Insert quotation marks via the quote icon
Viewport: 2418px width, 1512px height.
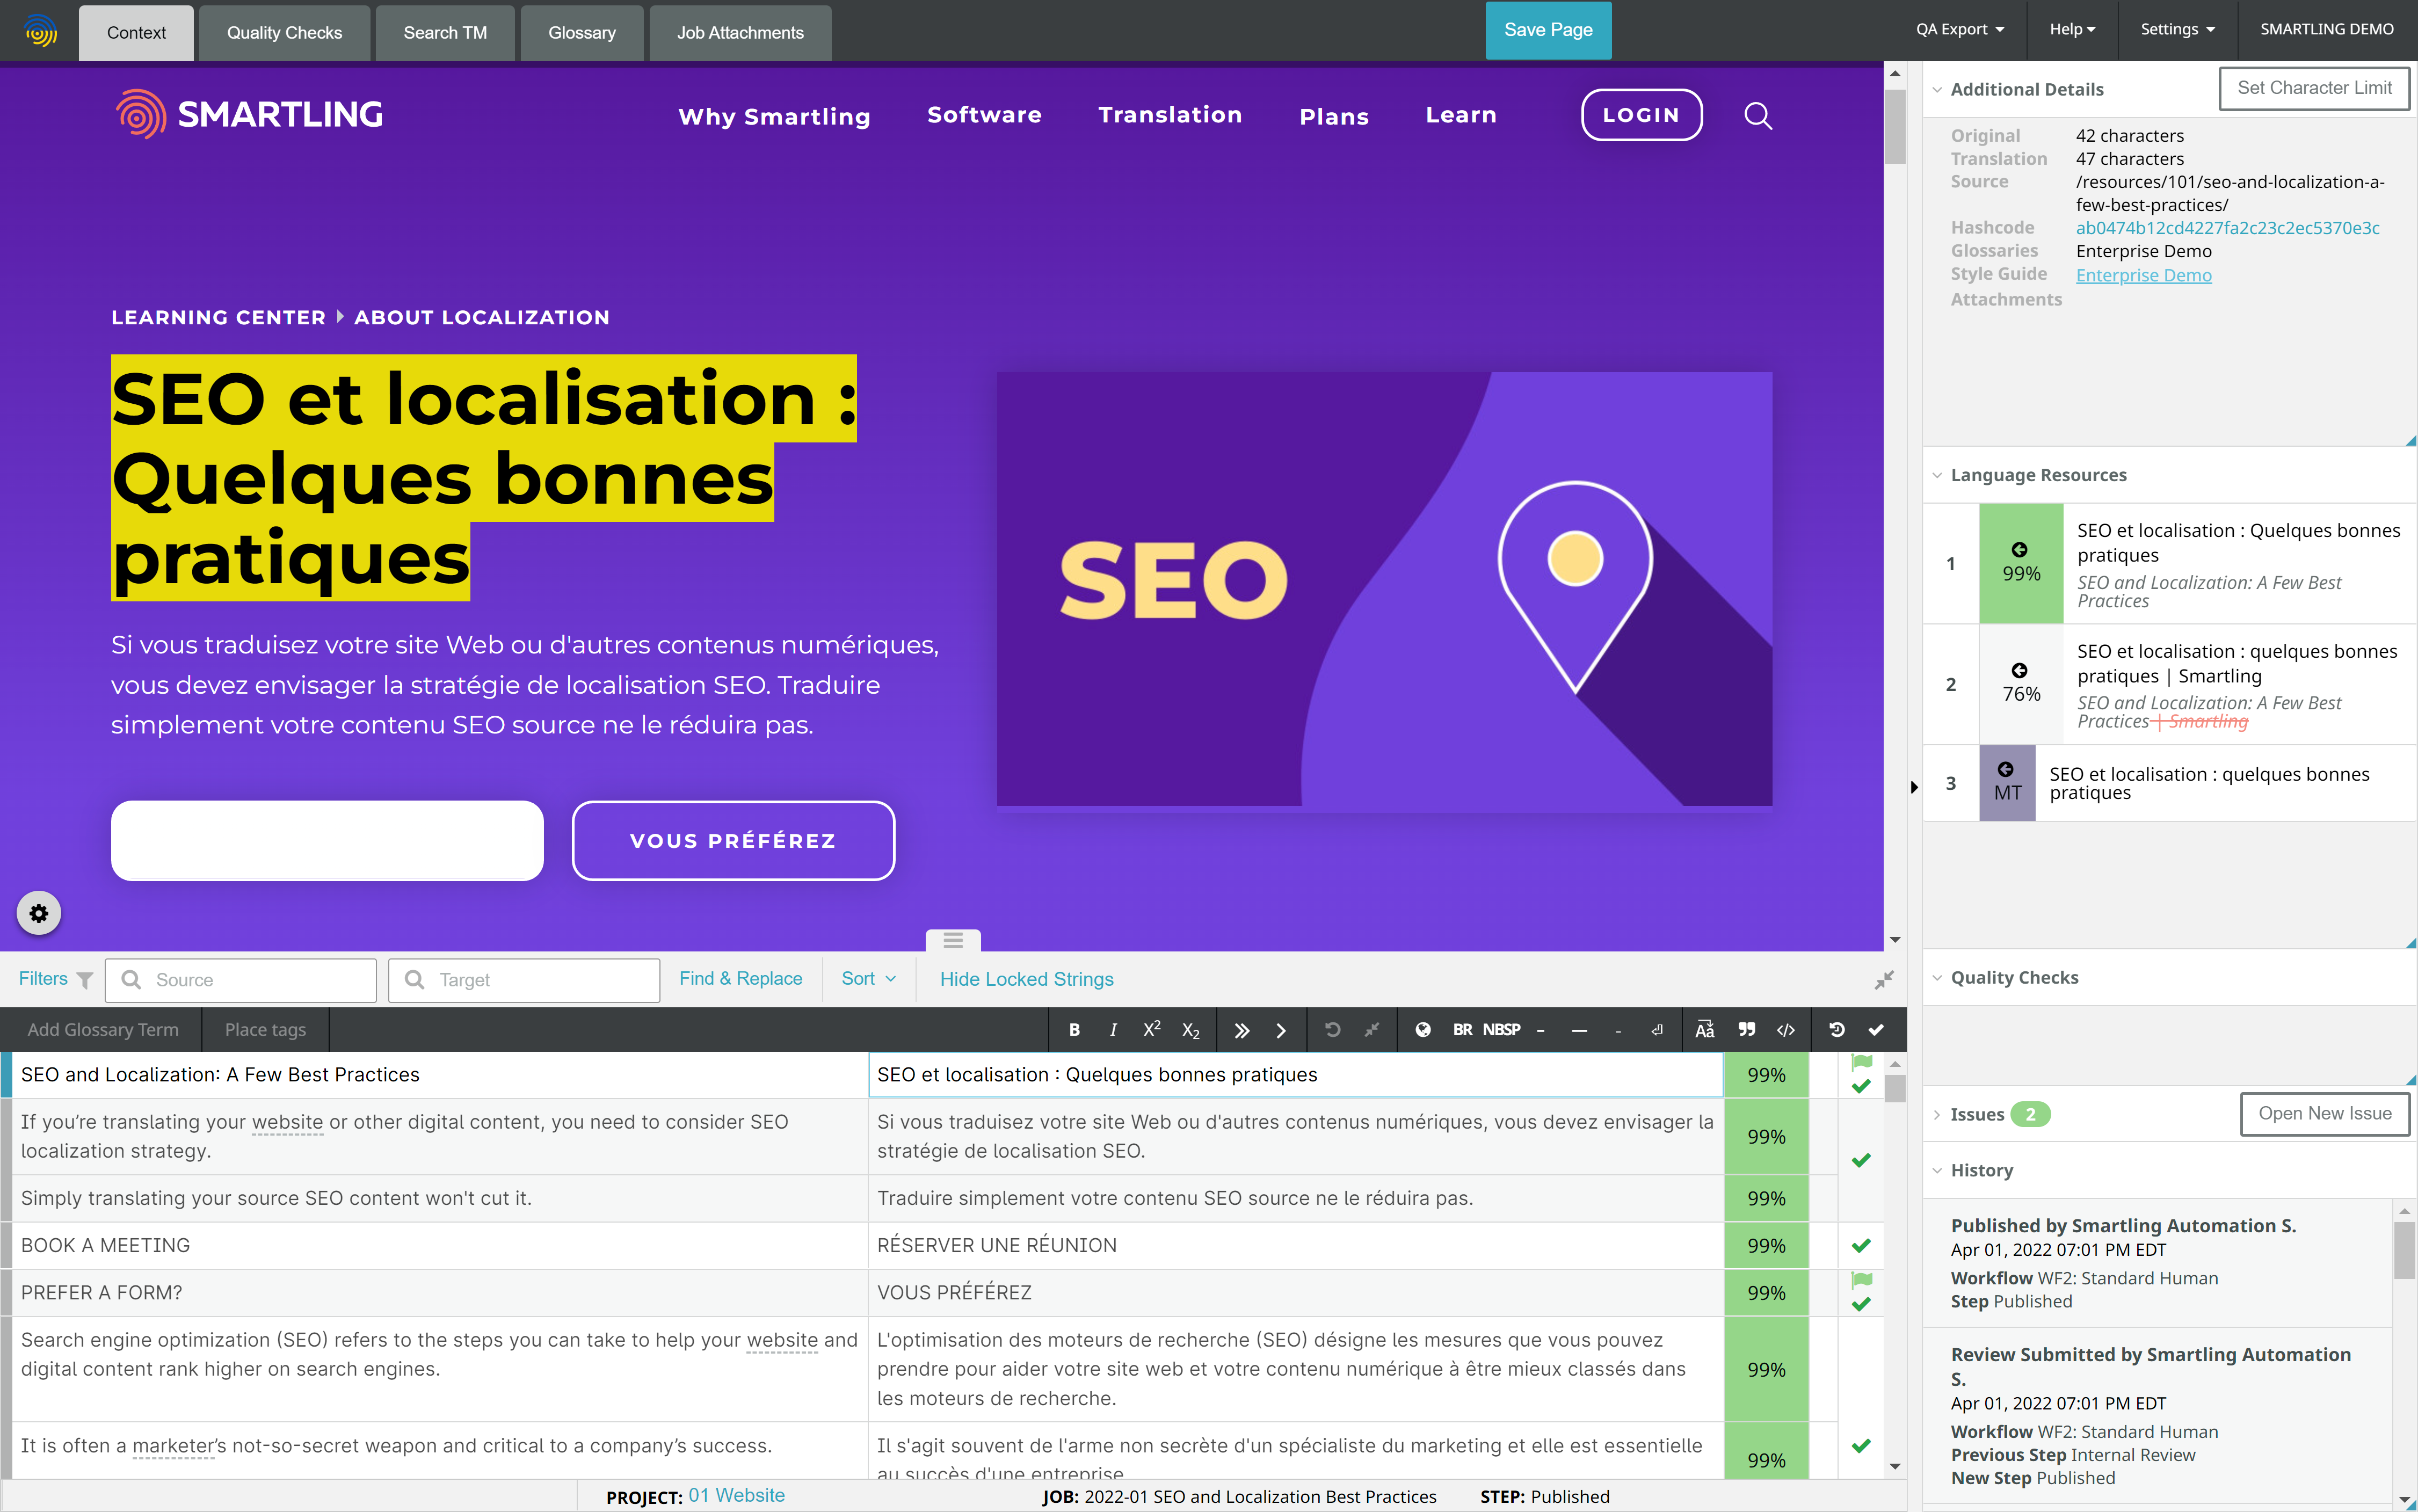[1746, 1030]
